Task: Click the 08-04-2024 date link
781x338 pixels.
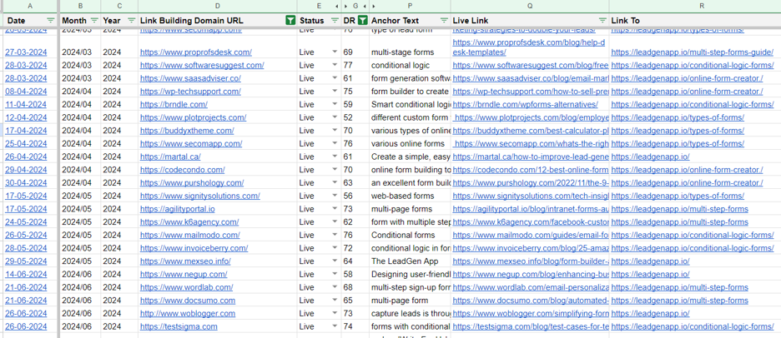Action: tap(26, 92)
